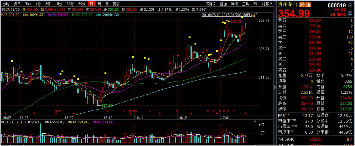Click the 买一 bid price 354.96

(315, 48)
